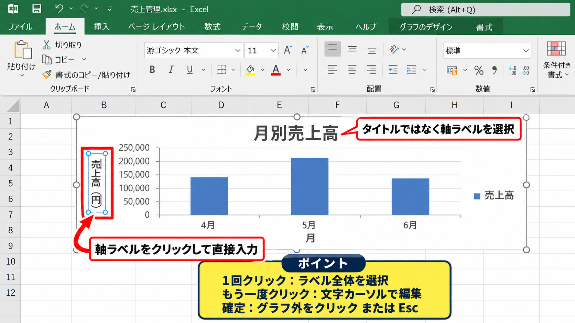Viewport: 575px width, 323px height.
Task: Toggle Bold formatting
Action: [152, 70]
